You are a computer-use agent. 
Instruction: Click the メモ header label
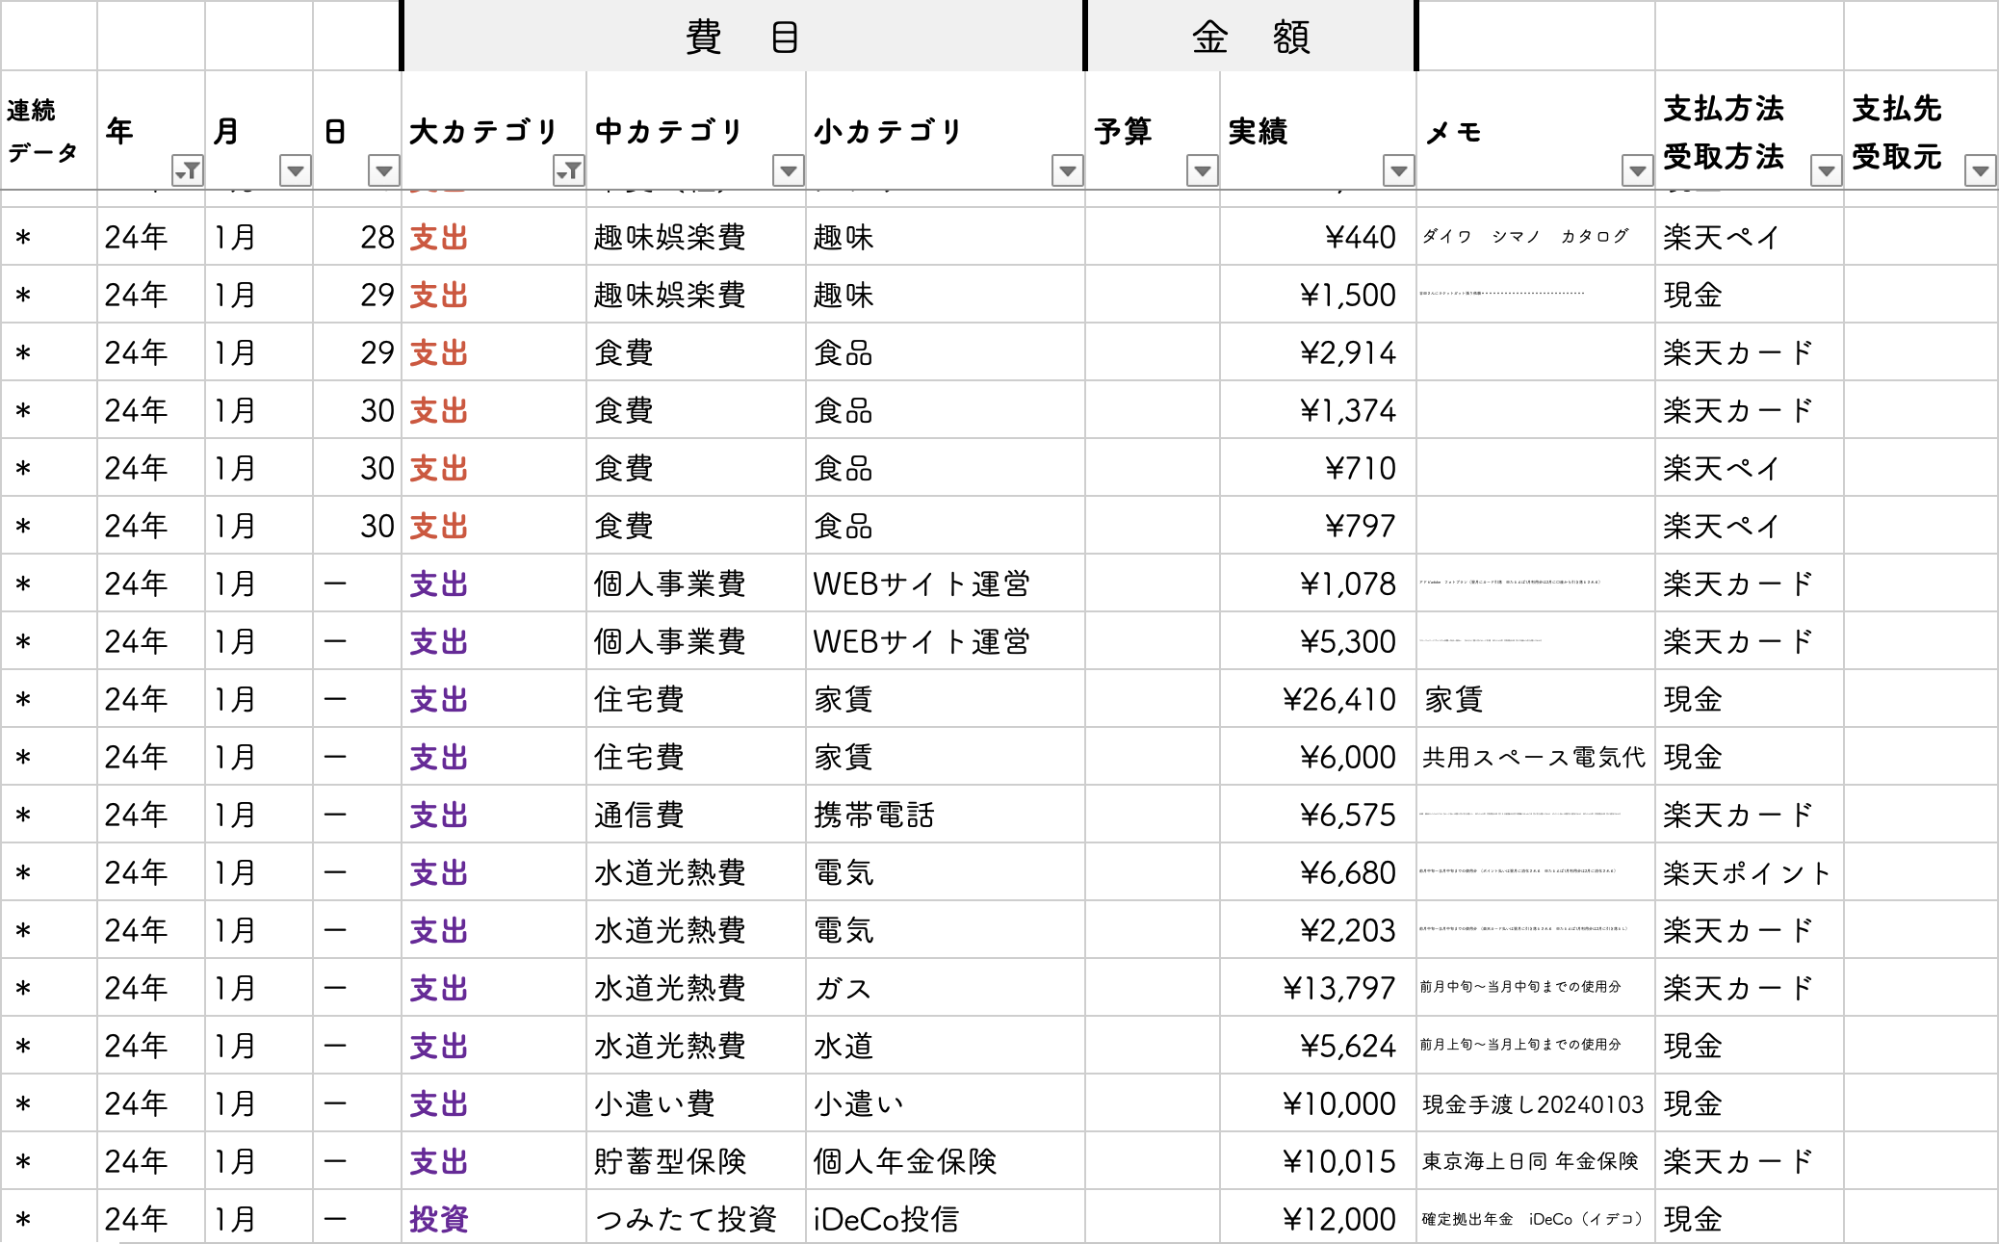point(1453,132)
